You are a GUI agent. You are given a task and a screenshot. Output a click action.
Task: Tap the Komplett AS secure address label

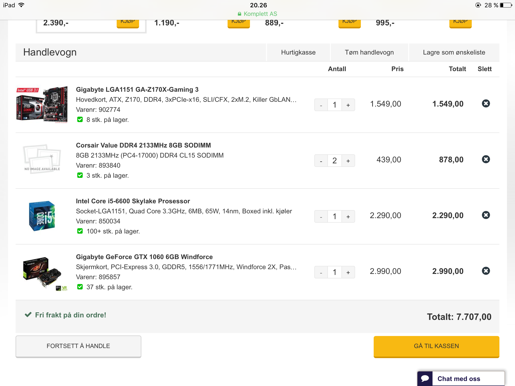point(257,14)
